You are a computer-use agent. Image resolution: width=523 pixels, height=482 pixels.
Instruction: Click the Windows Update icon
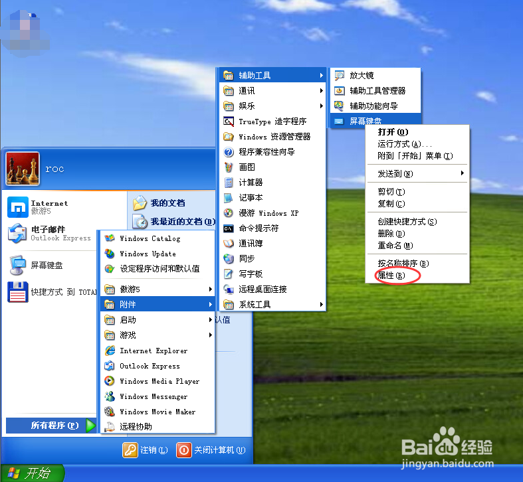110,254
